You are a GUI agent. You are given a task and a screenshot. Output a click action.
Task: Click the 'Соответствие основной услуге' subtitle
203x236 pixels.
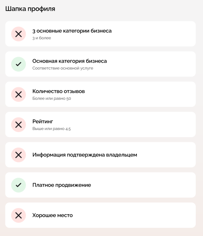click(x=63, y=68)
